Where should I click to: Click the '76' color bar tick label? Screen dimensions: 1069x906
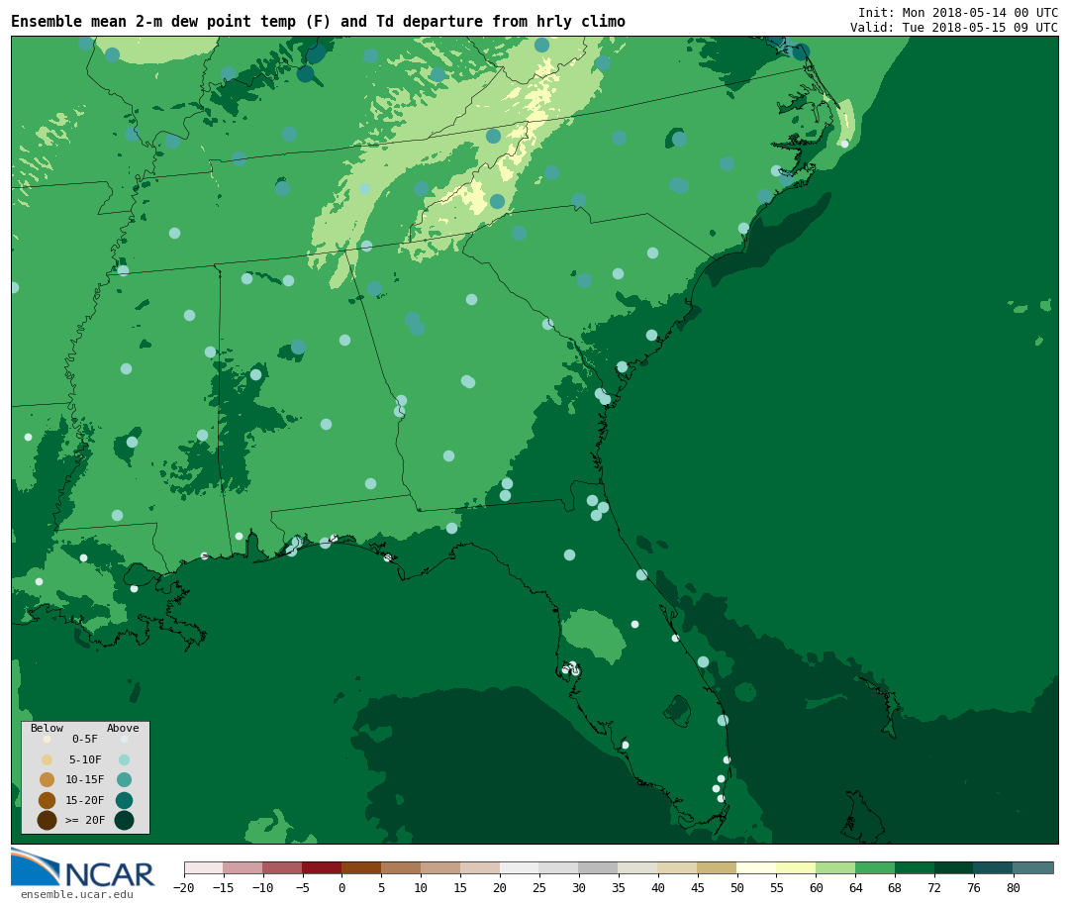(975, 887)
